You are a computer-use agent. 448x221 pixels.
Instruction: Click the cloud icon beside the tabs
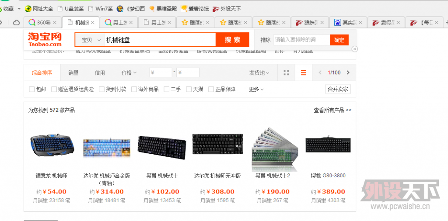(x=17, y=22)
